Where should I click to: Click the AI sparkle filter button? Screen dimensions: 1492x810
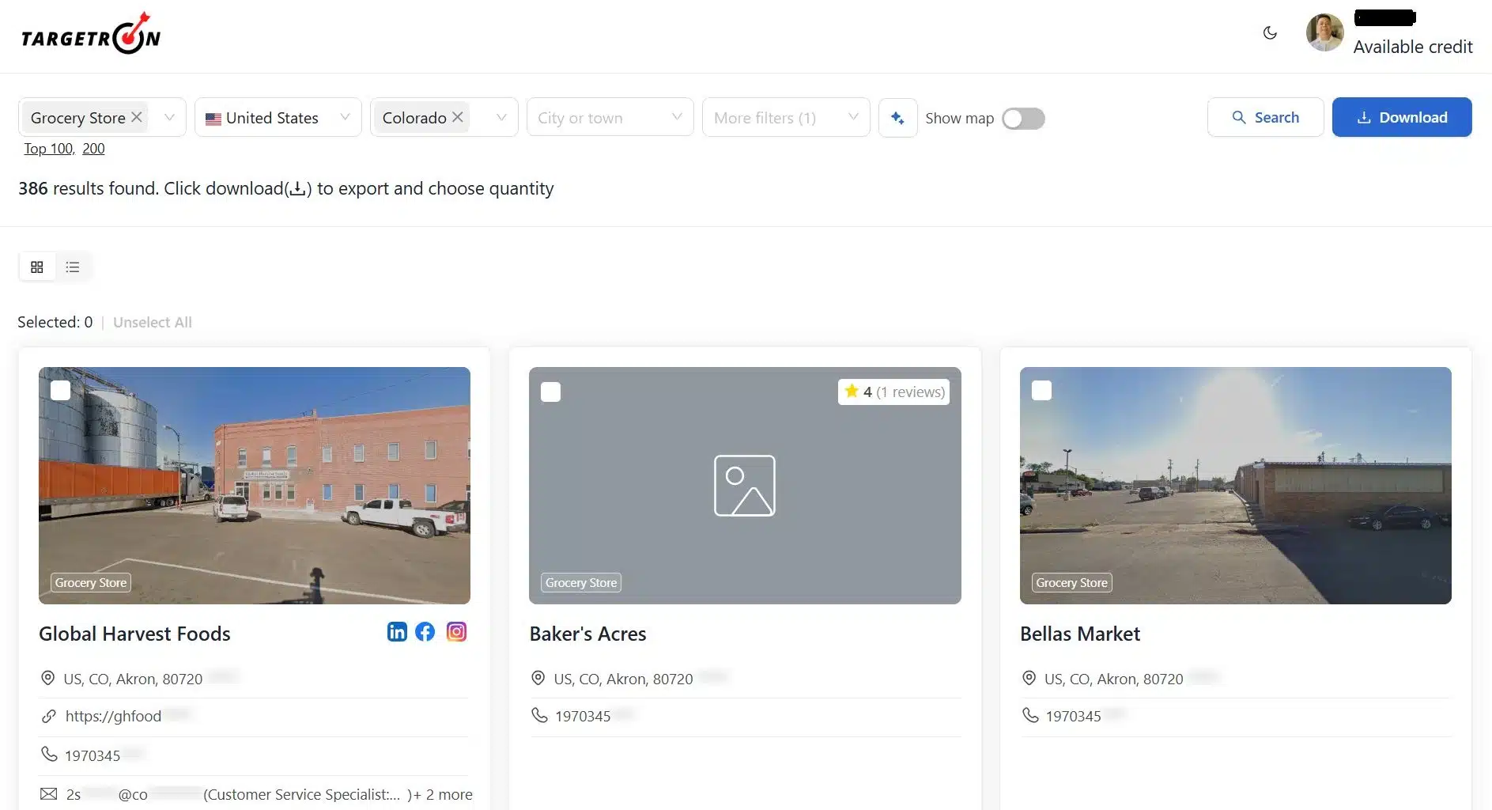[x=897, y=118]
